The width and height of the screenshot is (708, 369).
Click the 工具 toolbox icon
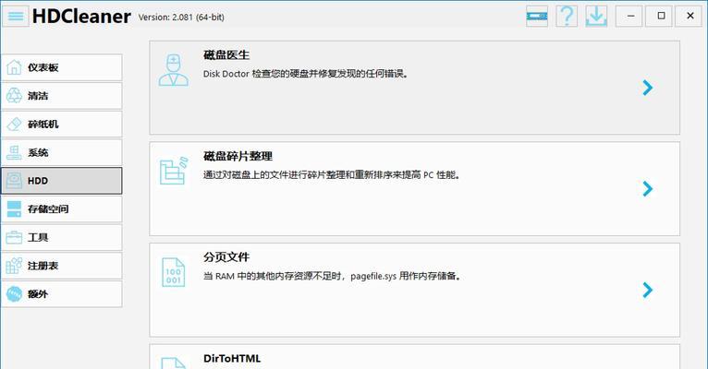14,237
